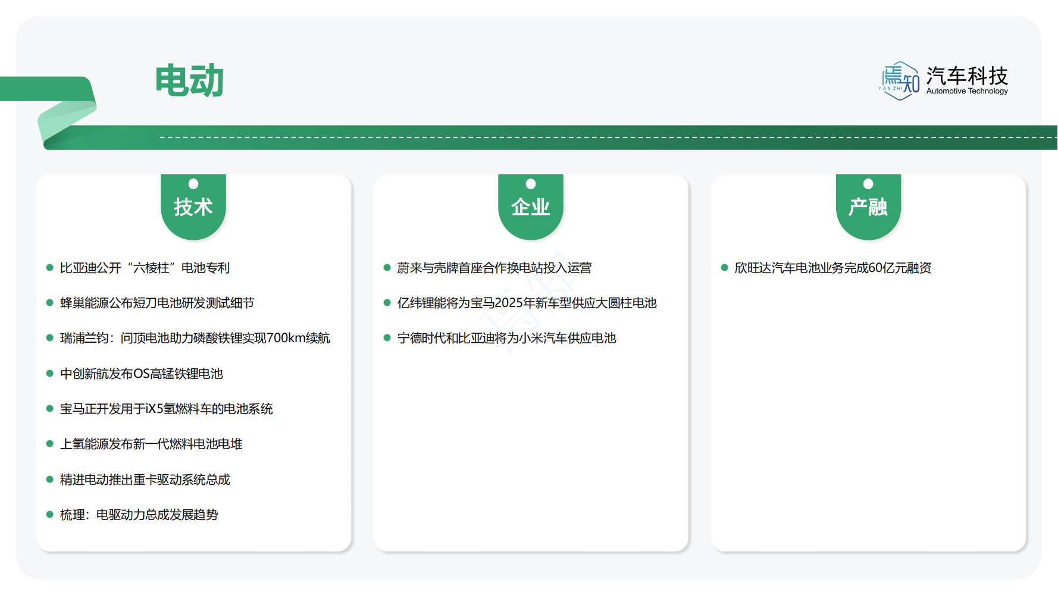
Task: Click 欣旺达汽车电池业务完成60亿元融资 item
Action: (x=833, y=268)
